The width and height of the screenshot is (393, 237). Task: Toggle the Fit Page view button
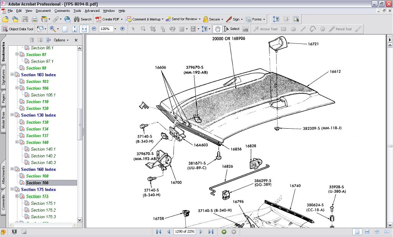(x=74, y=29)
